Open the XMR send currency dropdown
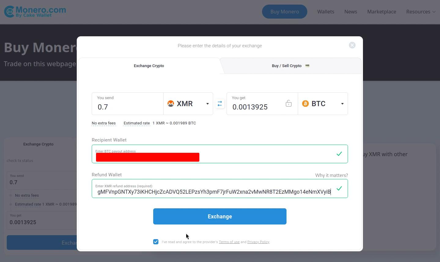 (x=188, y=104)
